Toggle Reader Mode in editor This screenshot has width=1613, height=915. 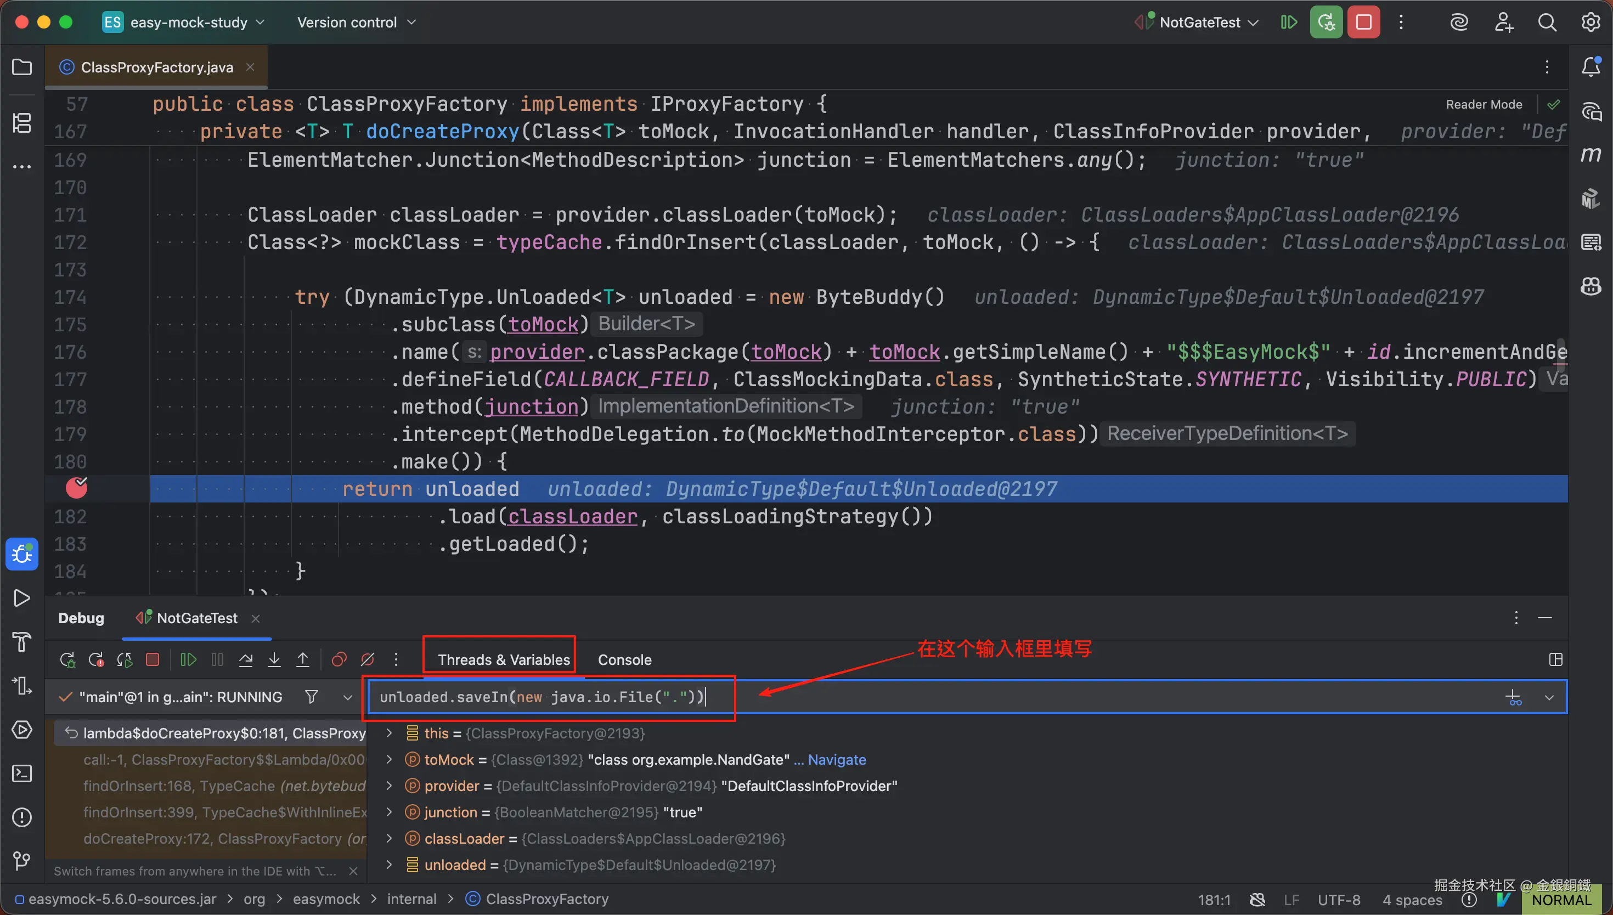click(1484, 104)
